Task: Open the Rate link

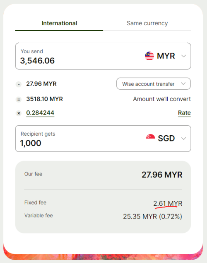Action: 184,113
